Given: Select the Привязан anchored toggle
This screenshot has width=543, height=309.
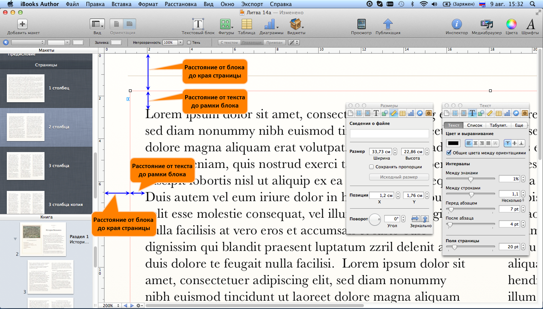Looking at the screenshot, I should pyautogui.click(x=274, y=42).
